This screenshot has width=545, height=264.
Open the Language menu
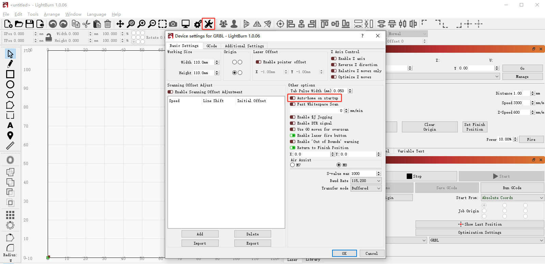point(96,14)
